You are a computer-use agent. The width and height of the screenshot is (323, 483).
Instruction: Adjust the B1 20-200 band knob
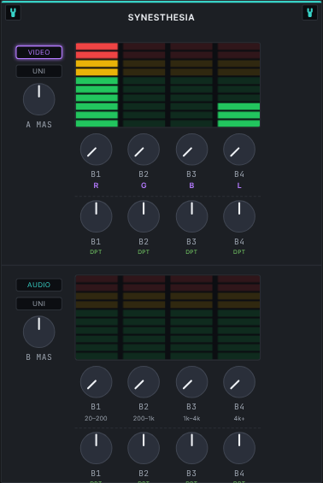tap(96, 382)
